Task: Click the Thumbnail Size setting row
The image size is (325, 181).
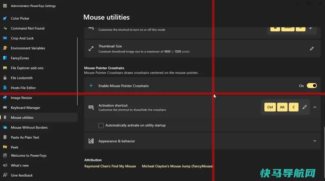Action: click(x=202, y=49)
